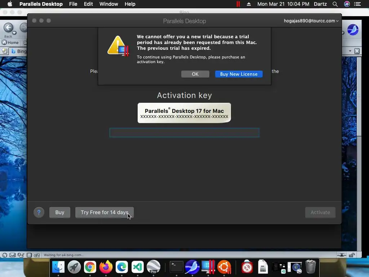The width and height of the screenshot is (369, 277).
Task: Click Home bookmark in SeaMonkey toolbar
Action: 10,43
